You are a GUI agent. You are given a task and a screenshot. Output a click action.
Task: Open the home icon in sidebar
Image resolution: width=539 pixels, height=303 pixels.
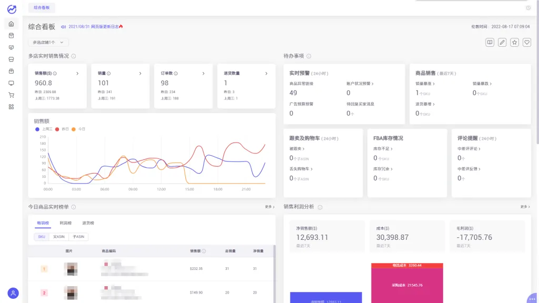(12, 24)
